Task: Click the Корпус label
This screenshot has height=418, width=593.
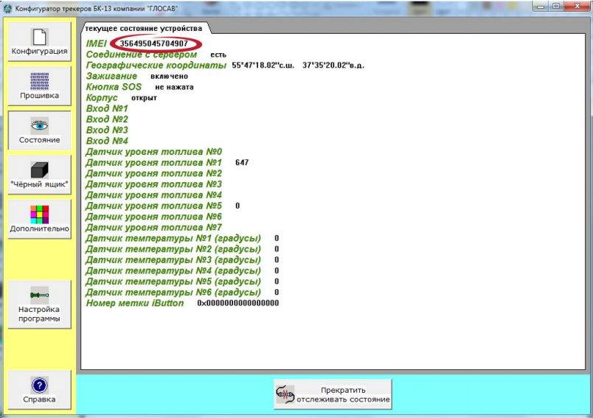Action: [102, 98]
